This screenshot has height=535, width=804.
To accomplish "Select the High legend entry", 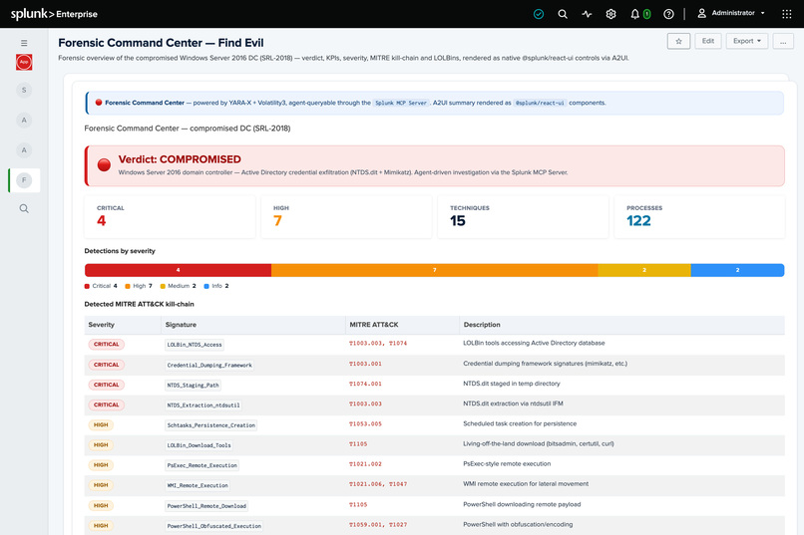I will (x=139, y=286).
